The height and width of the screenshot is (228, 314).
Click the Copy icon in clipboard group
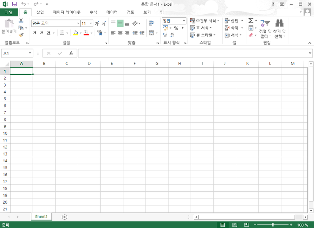(x=21, y=28)
